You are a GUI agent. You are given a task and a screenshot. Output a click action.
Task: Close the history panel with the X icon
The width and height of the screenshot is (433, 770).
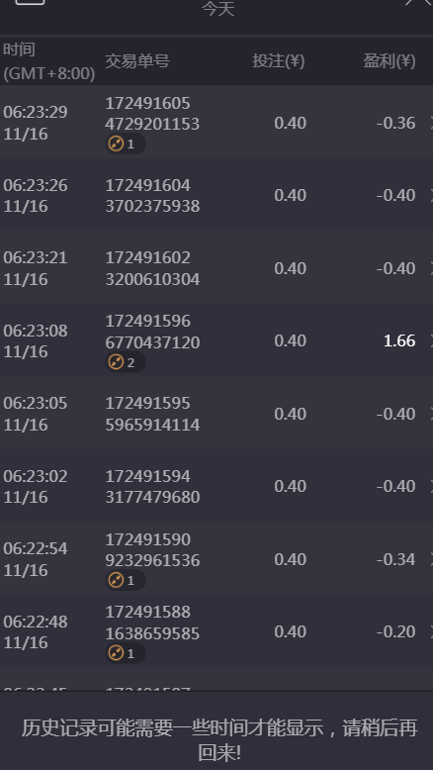coord(418,2)
